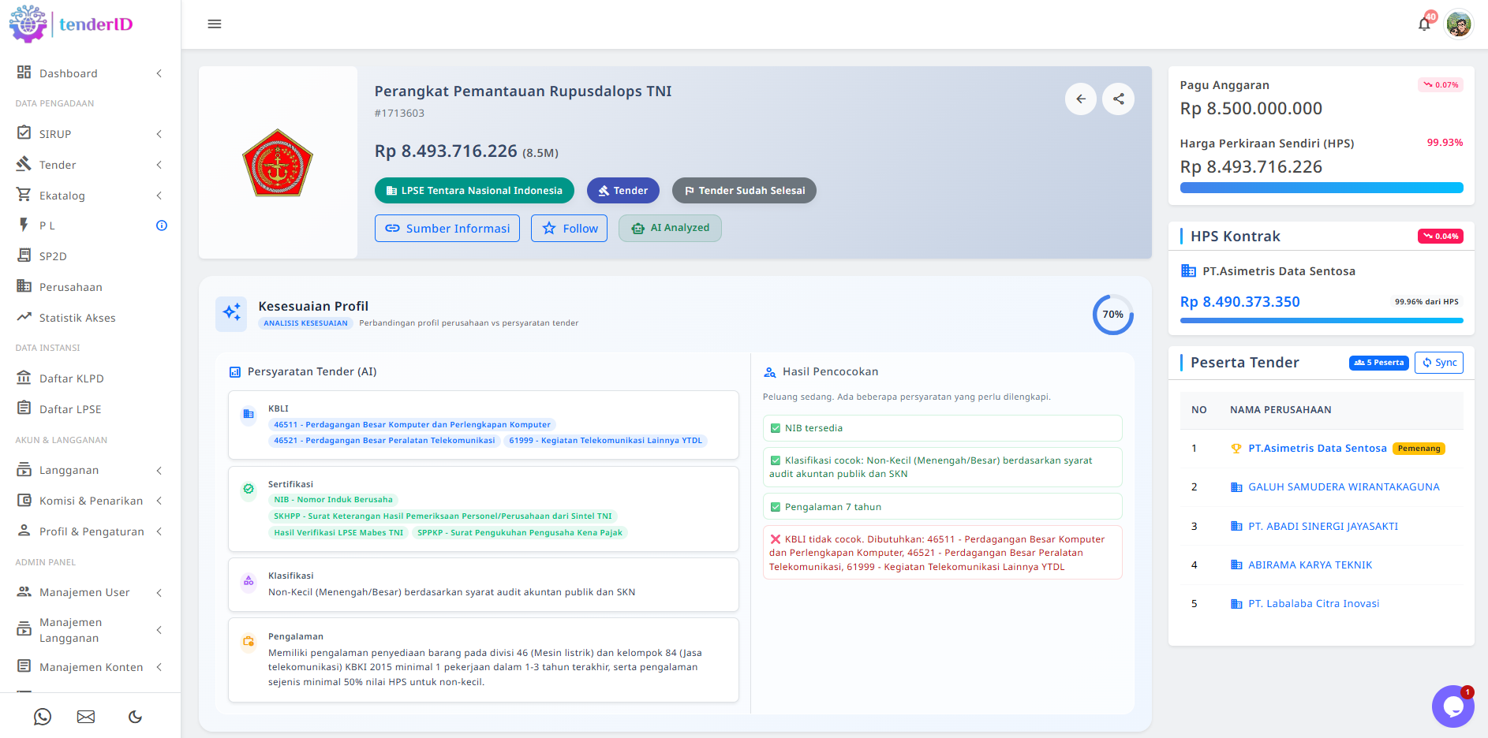Image resolution: width=1488 pixels, height=738 pixels.
Task: Click the Pengalaman briefcase icon
Action: (x=249, y=642)
